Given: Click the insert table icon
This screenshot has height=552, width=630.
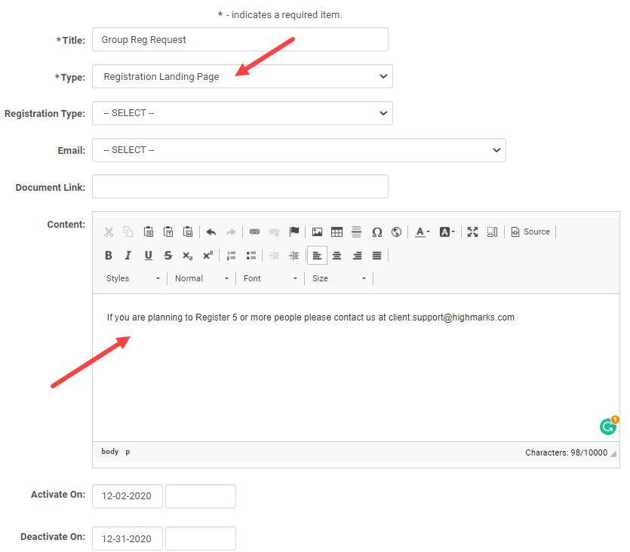Looking at the screenshot, I should coord(337,232).
